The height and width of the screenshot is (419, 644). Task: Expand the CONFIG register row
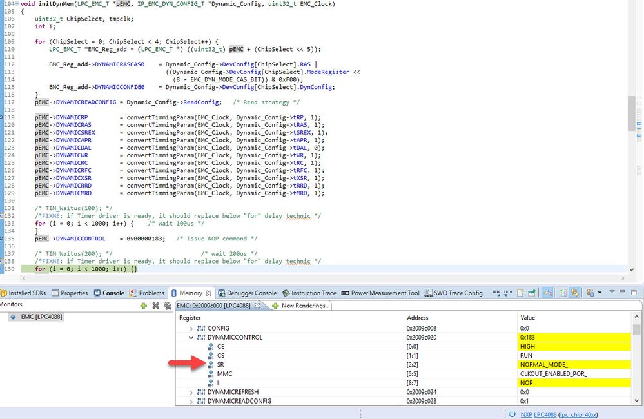[x=191, y=329]
